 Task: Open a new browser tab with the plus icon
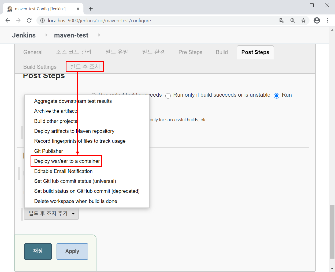[x=91, y=9]
